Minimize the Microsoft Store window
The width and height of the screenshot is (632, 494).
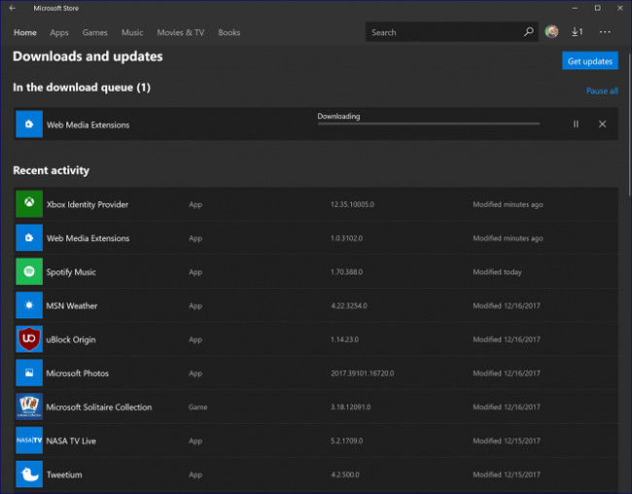pyautogui.click(x=575, y=8)
